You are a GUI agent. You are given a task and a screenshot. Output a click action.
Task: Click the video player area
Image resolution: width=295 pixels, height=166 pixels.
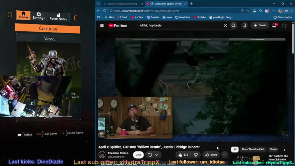pyautogui.click(x=194, y=86)
